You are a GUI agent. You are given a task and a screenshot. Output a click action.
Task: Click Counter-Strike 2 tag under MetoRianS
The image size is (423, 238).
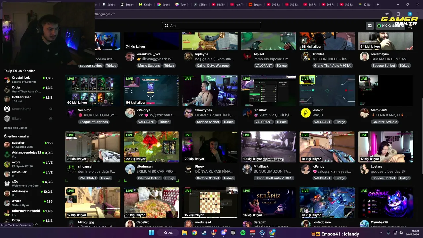pos(385,122)
